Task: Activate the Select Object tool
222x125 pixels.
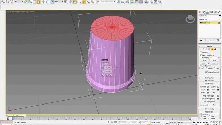Action: click(26, 2)
